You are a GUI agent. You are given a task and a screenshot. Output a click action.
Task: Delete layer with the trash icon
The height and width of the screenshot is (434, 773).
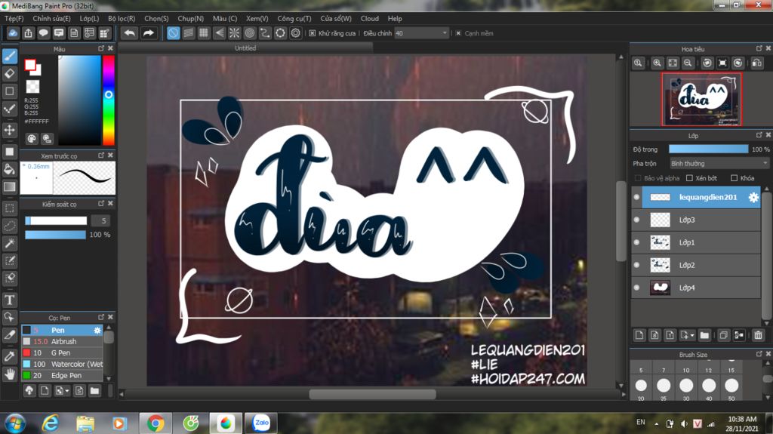tap(758, 335)
